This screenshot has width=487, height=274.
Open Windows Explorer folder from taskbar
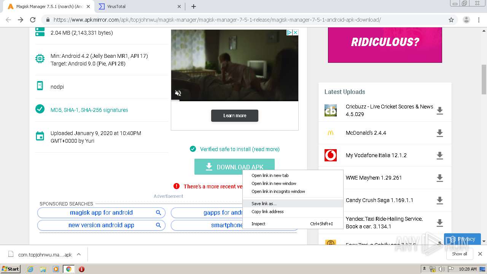pyautogui.click(x=43, y=269)
